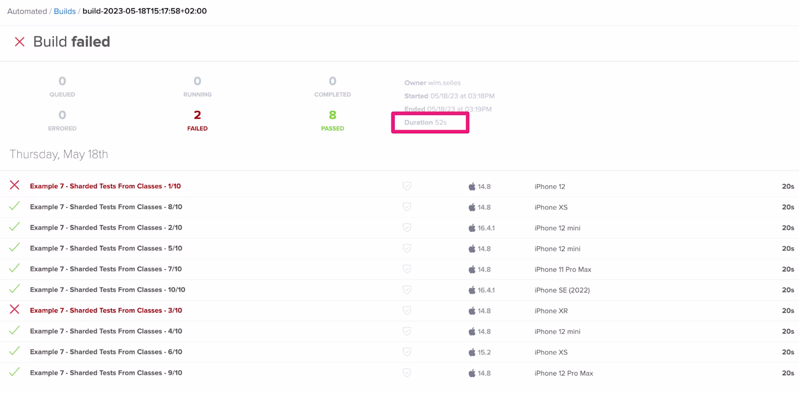Click the Started 05/18/23 at 03:18PM text
799x393 pixels.
(x=449, y=96)
